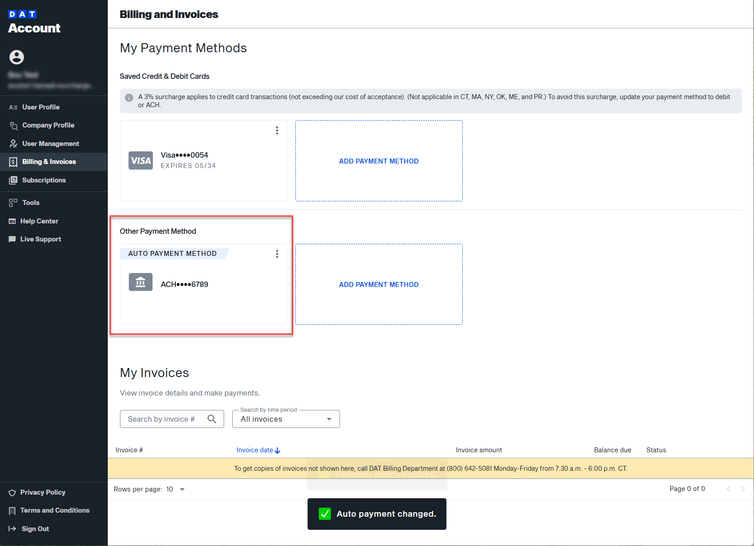Click the EXPIRES 05/34 text
Screen dimensions: 754x546
pos(188,166)
